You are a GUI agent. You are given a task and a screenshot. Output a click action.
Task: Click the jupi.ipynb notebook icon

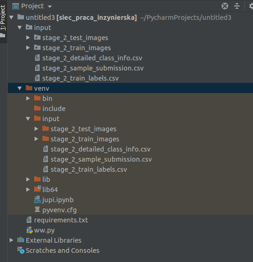pos(37,199)
